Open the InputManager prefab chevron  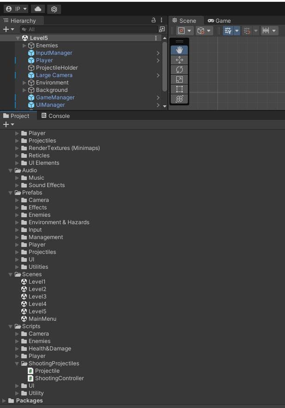(158, 53)
